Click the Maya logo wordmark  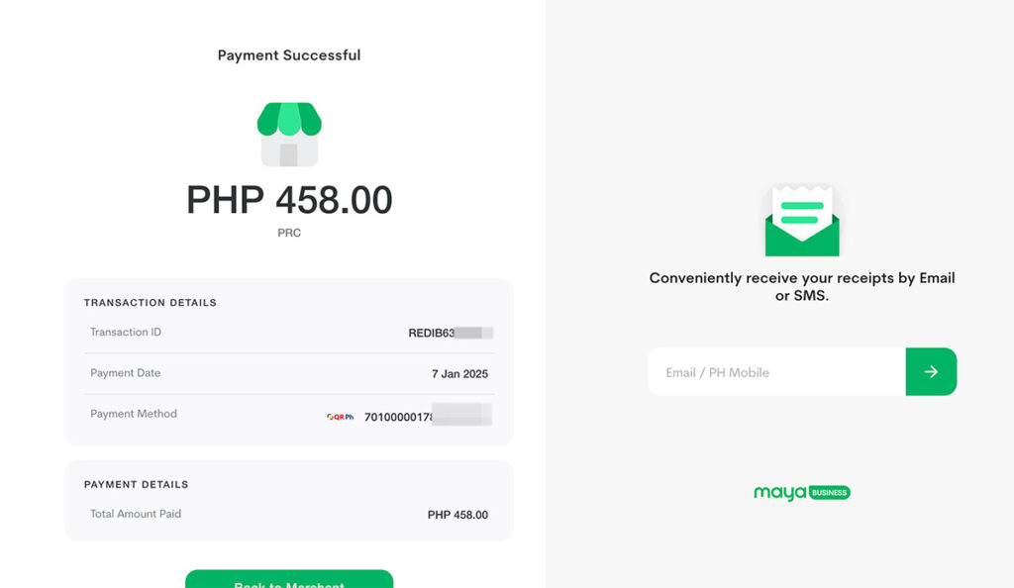coord(779,493)
